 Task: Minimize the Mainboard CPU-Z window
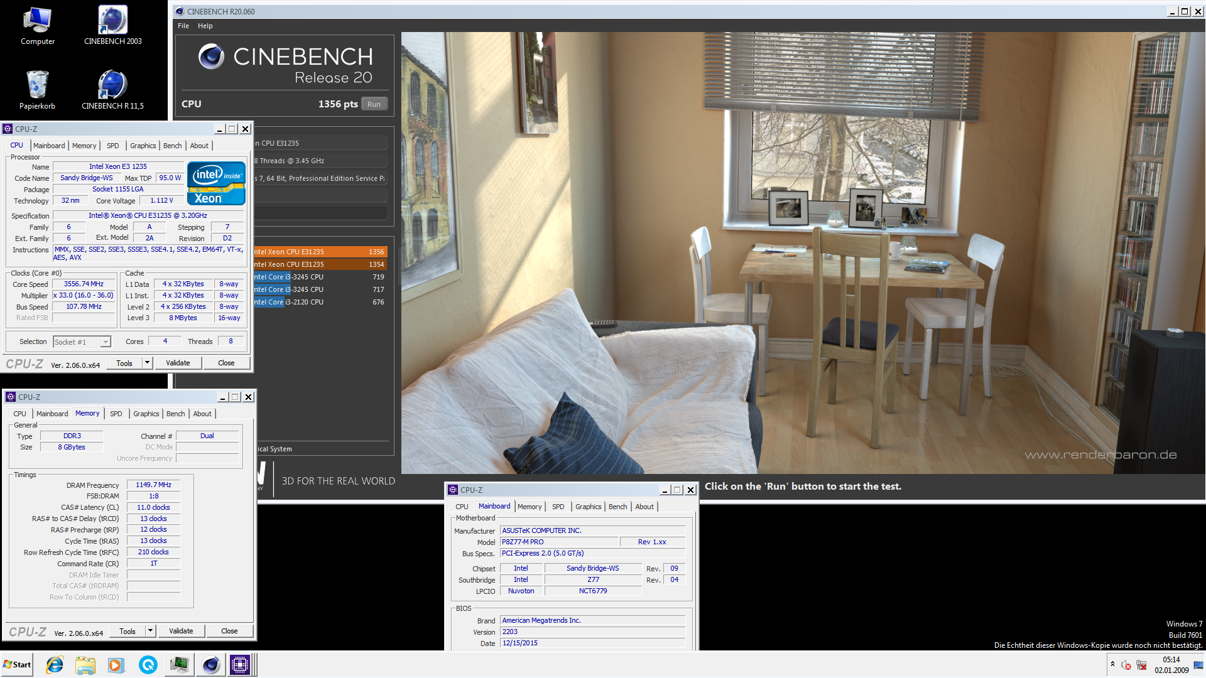point(665,490)
